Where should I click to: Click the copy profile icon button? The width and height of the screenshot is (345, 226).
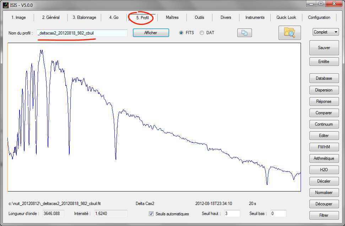[x=244, y=33]
